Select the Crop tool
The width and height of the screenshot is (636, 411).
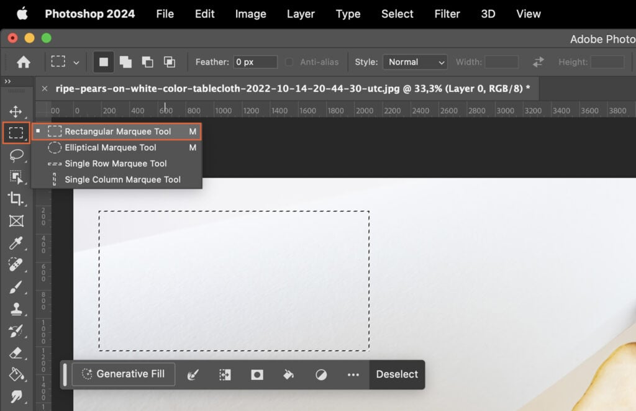[17, 199]
